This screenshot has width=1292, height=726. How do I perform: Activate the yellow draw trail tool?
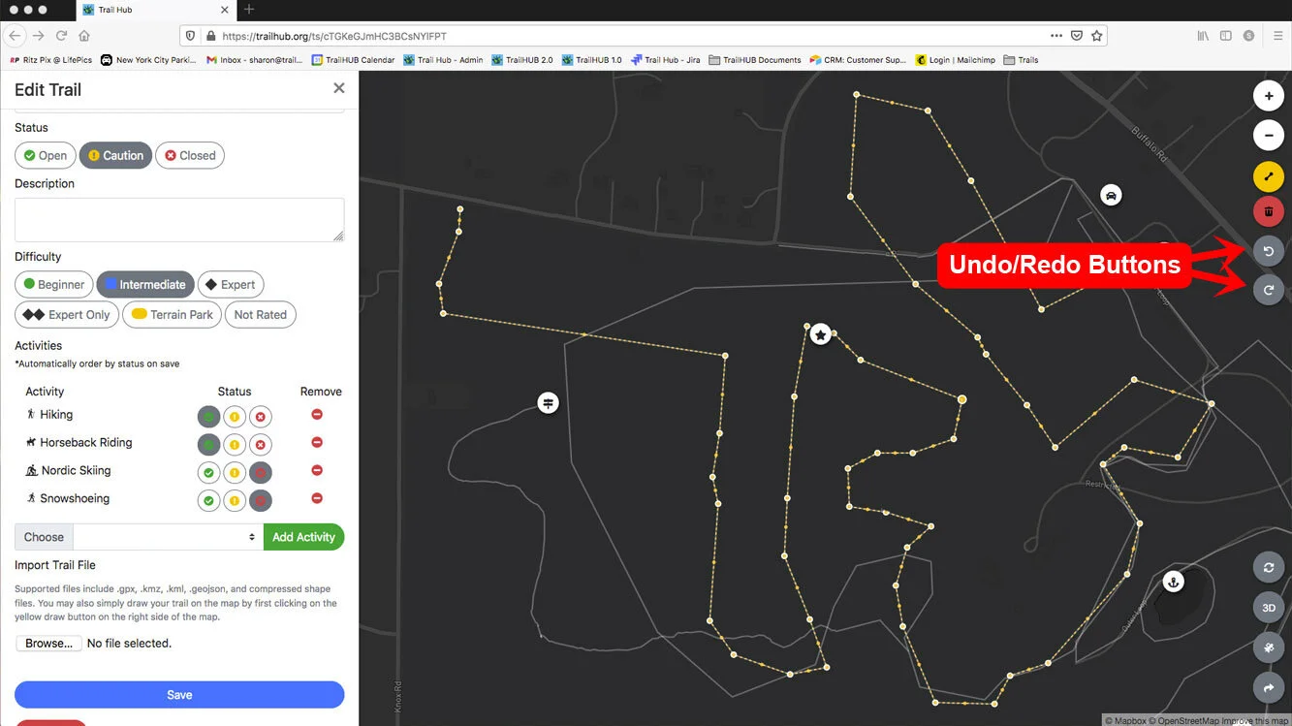[x=1269, y=176]
